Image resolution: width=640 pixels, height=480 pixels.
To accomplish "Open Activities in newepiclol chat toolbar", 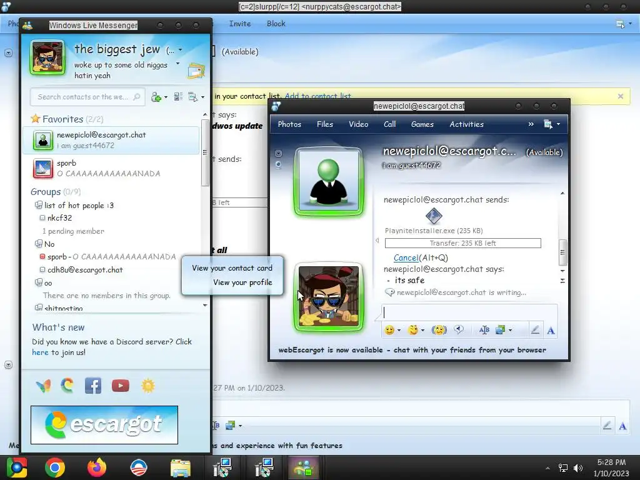I will [x=466, y=124].
